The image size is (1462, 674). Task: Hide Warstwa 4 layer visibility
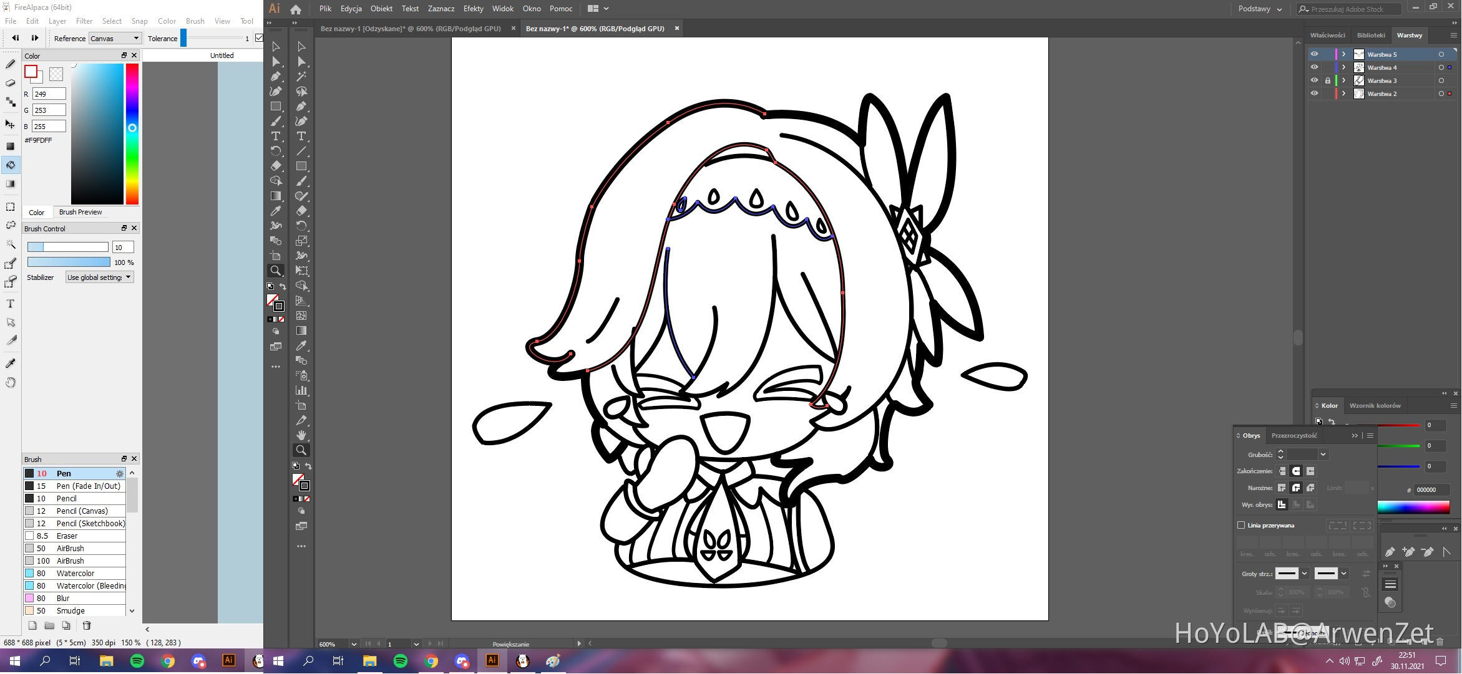[x=1314, y=67]
